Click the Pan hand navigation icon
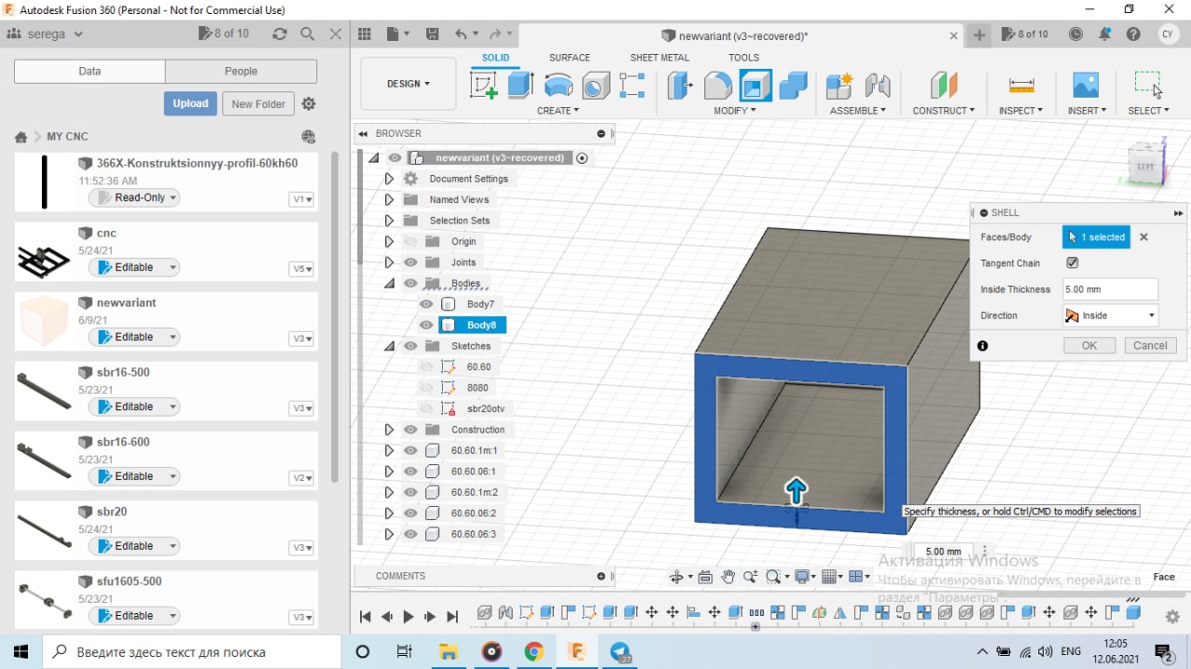The height and width of the screenshot is (669, 1191). [728, 577]
